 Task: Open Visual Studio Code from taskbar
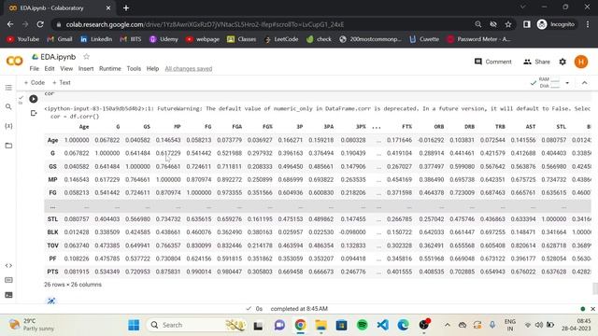coord(383,325)
